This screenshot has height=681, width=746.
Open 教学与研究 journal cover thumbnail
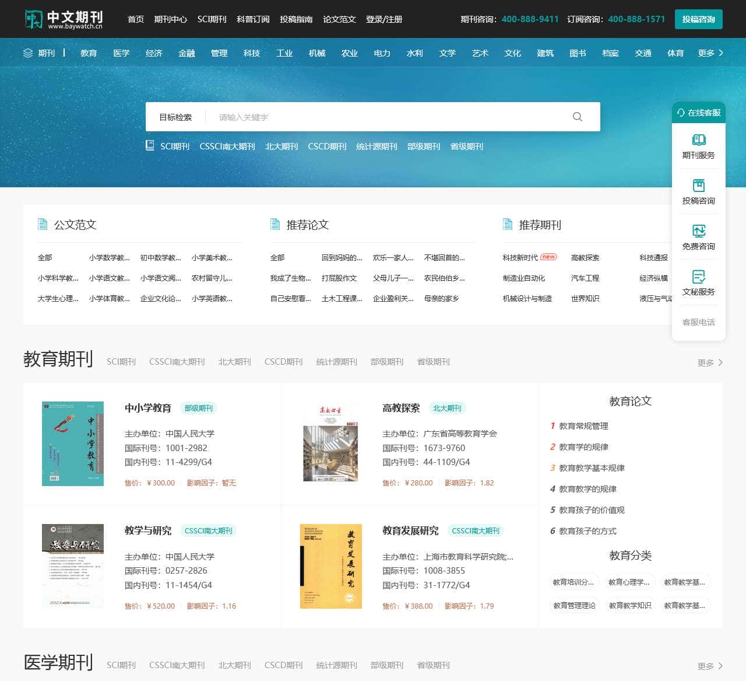click(73, 566)
